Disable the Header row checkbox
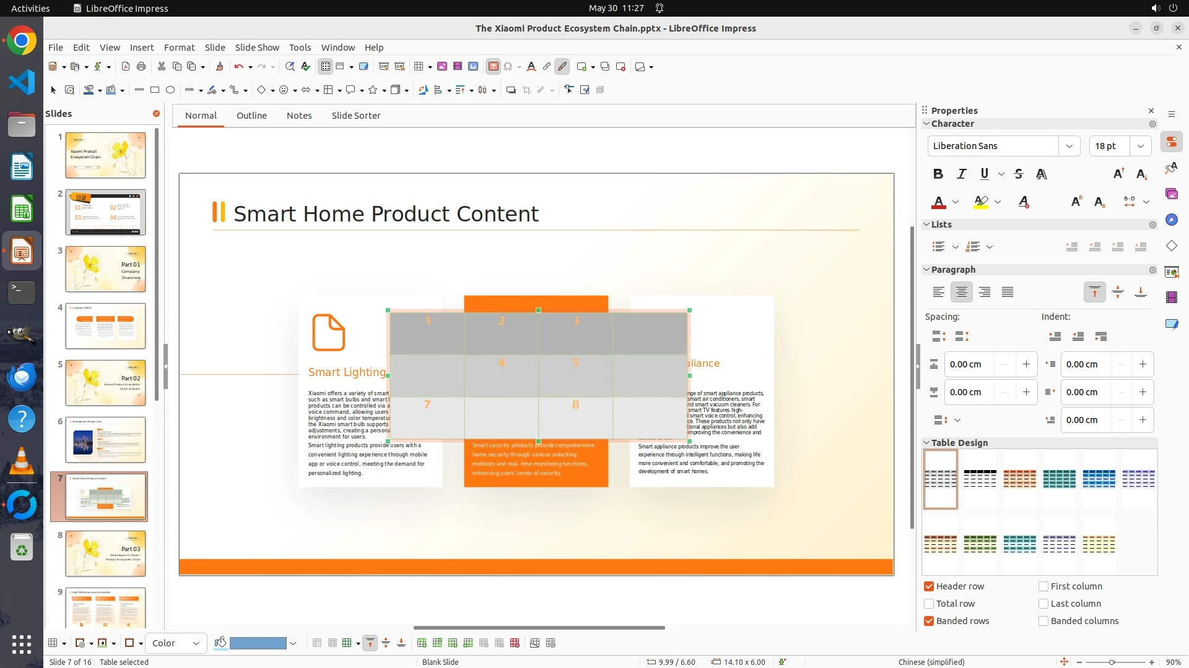Viewport: 1189px width, 668px height. 929,586
